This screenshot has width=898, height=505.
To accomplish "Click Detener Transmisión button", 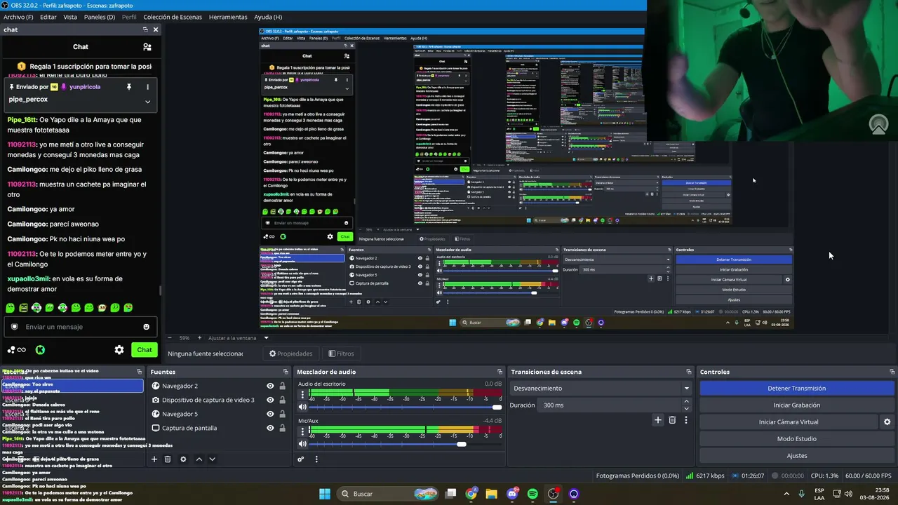I will [x=796, y=388].
